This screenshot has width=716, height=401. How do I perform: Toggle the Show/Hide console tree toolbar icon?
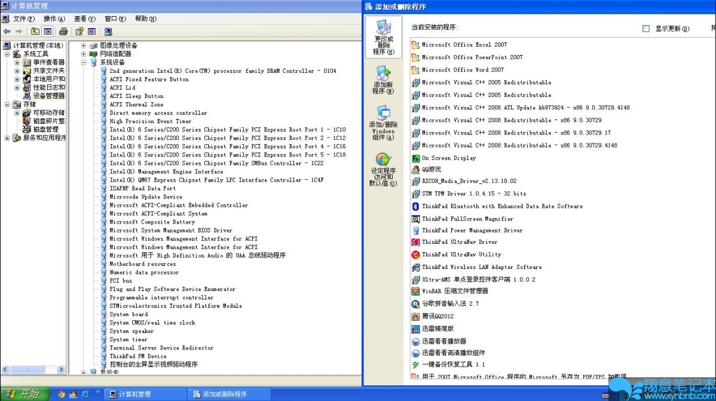click(47, 32)
